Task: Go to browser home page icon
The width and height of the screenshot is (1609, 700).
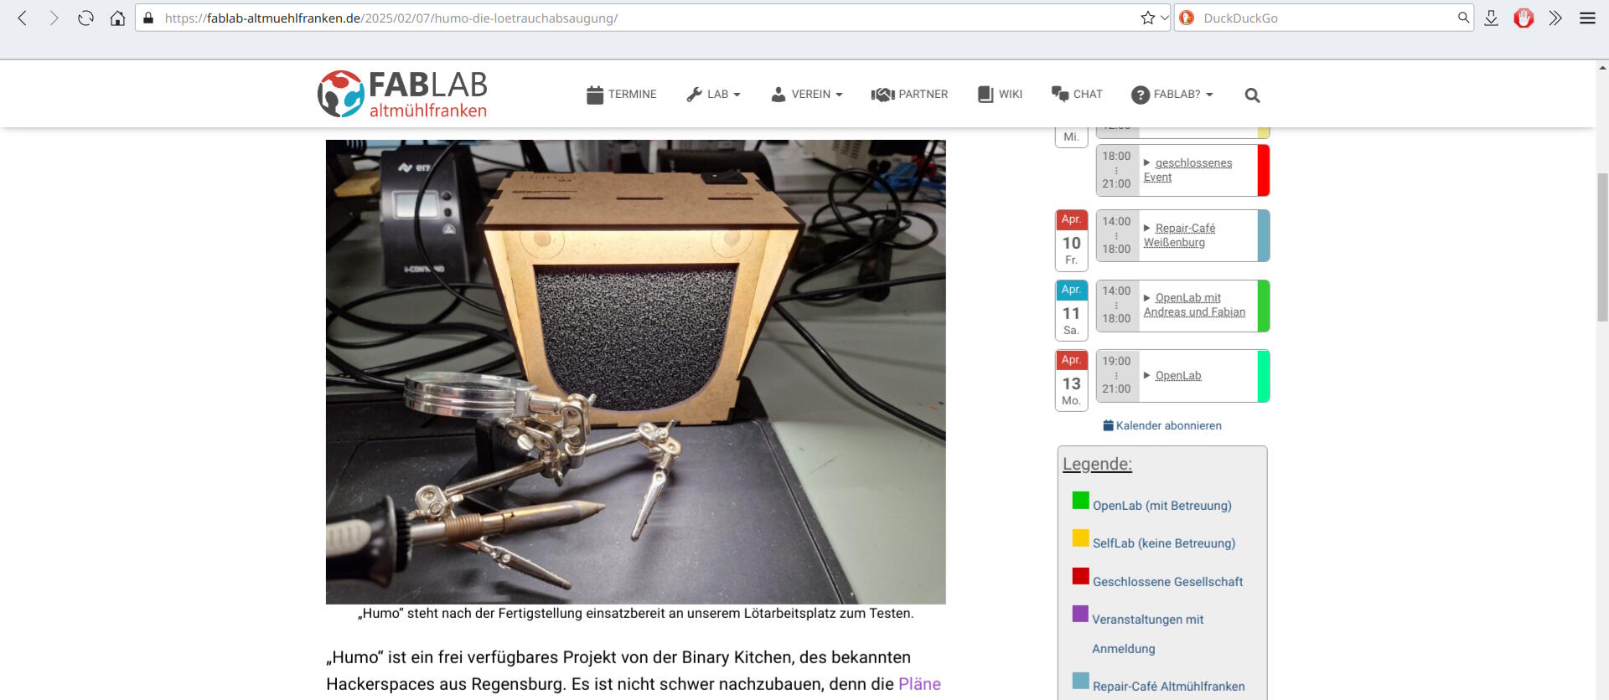Action: click(117, 18)
